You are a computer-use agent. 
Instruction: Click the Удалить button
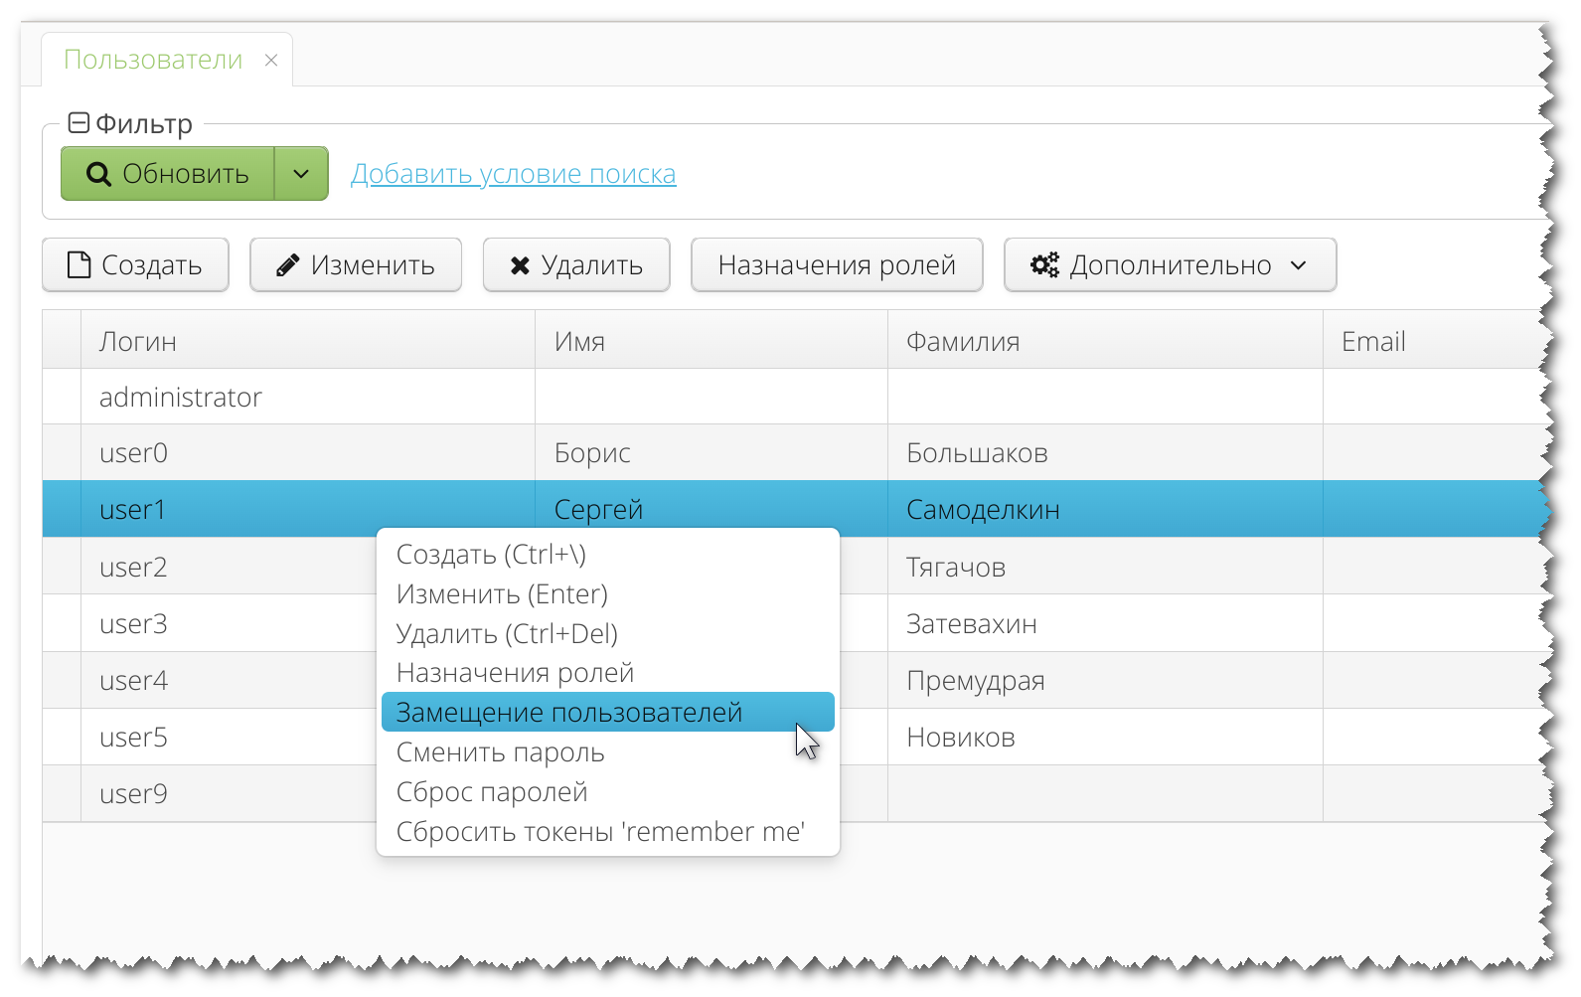click(576, 265)
